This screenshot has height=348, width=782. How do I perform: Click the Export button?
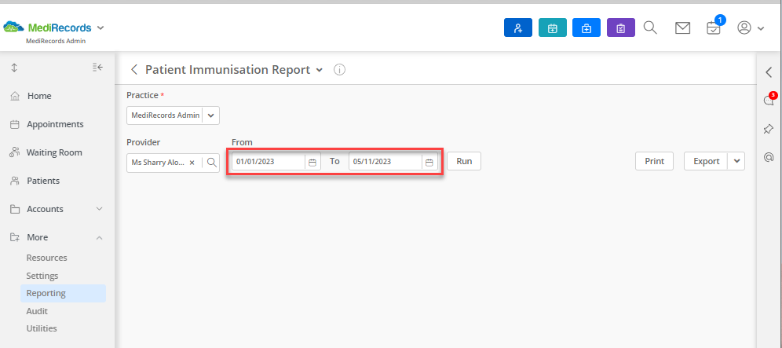click(706, 161)
